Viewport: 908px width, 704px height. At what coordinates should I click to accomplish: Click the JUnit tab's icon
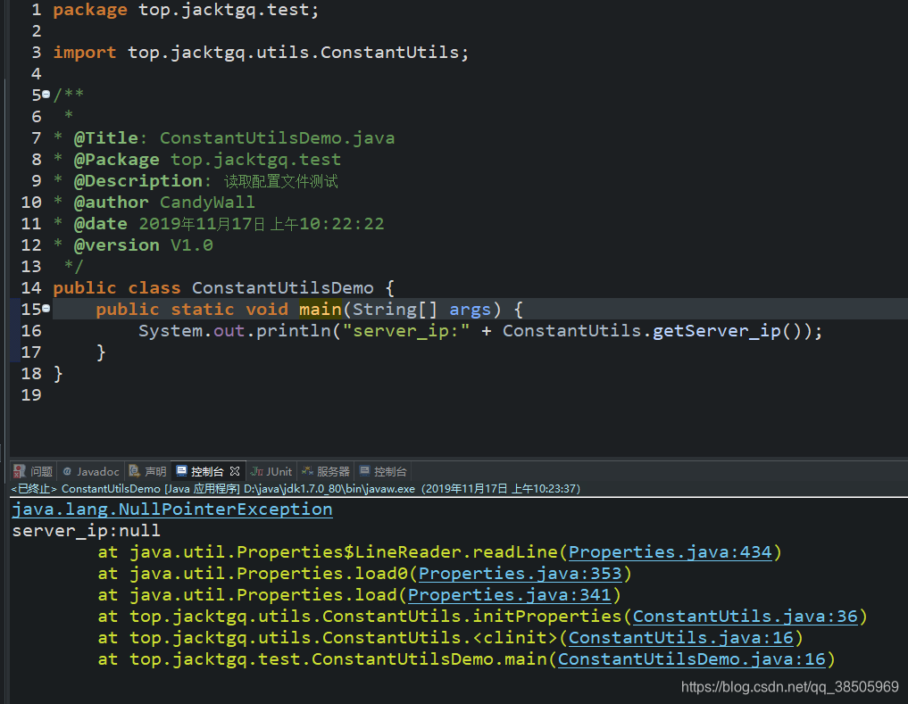(257, 471)
